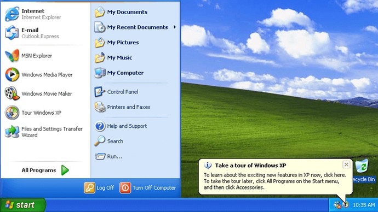Launch MSN Explorer from the label
Screen dimensions: 378x212
(37, 56)
